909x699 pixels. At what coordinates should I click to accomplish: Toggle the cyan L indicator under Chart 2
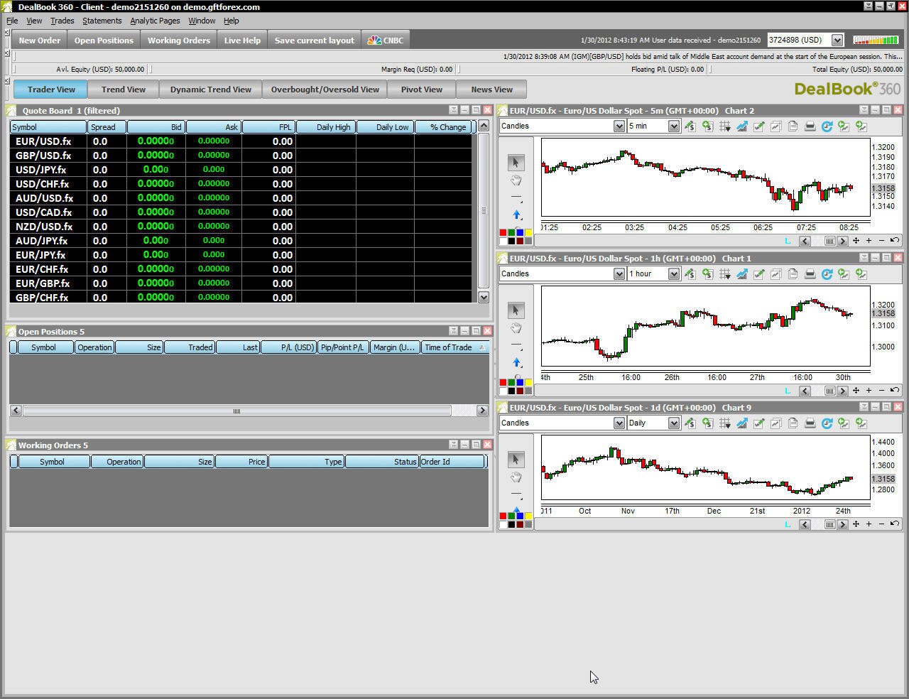tap(788, 241)
